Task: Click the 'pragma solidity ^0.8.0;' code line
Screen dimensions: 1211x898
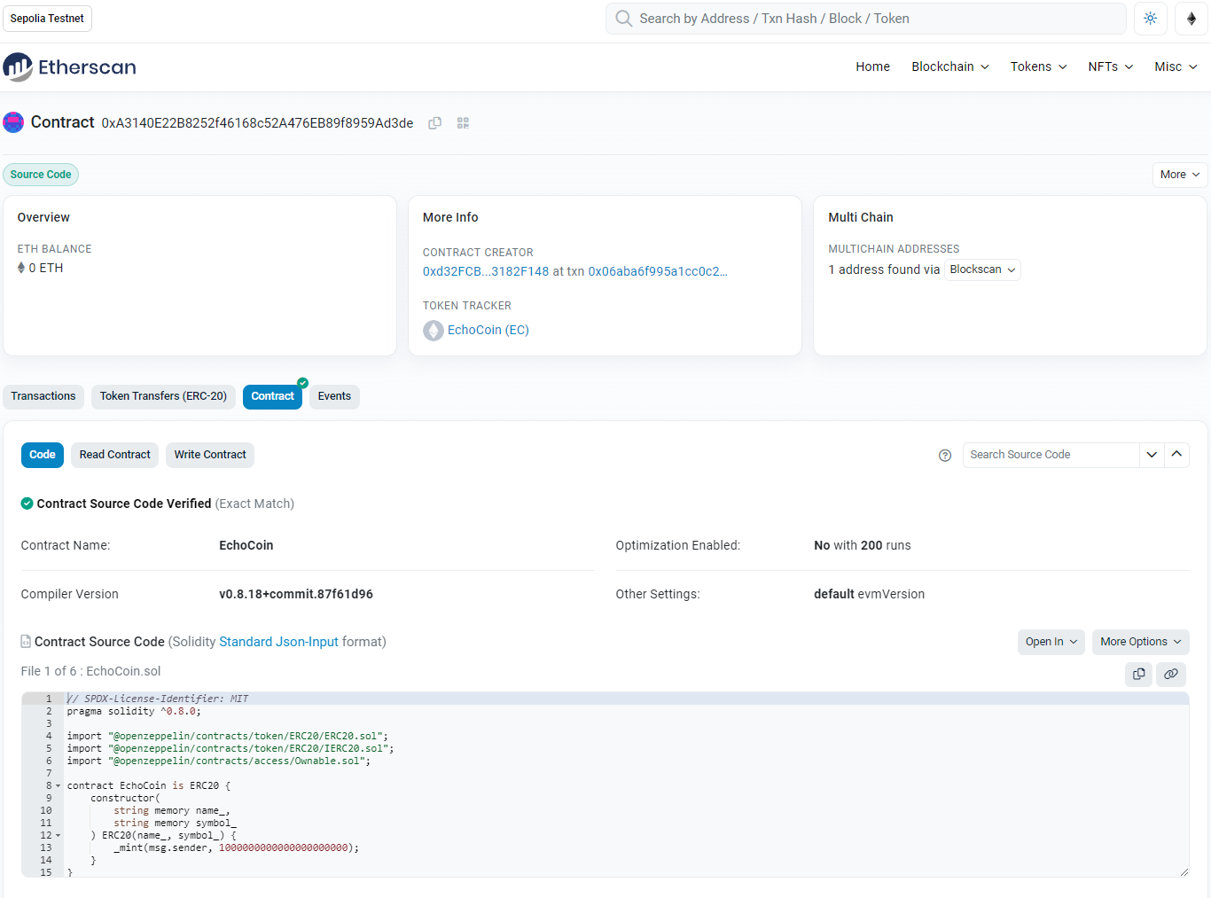Action: click(x=134, y=711)
